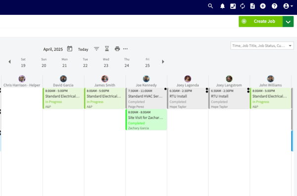This screenshot has width=297, height=196.
Task: Click the dots marker on Joey Langstrom's job
Action: click(x=248, y=91)
